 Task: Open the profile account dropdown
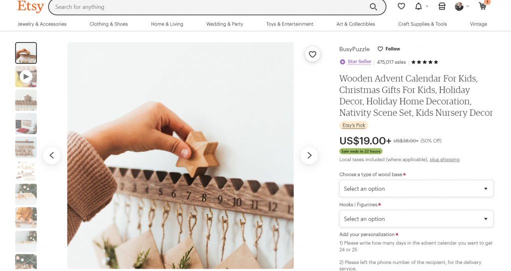[x=462, y=6]
